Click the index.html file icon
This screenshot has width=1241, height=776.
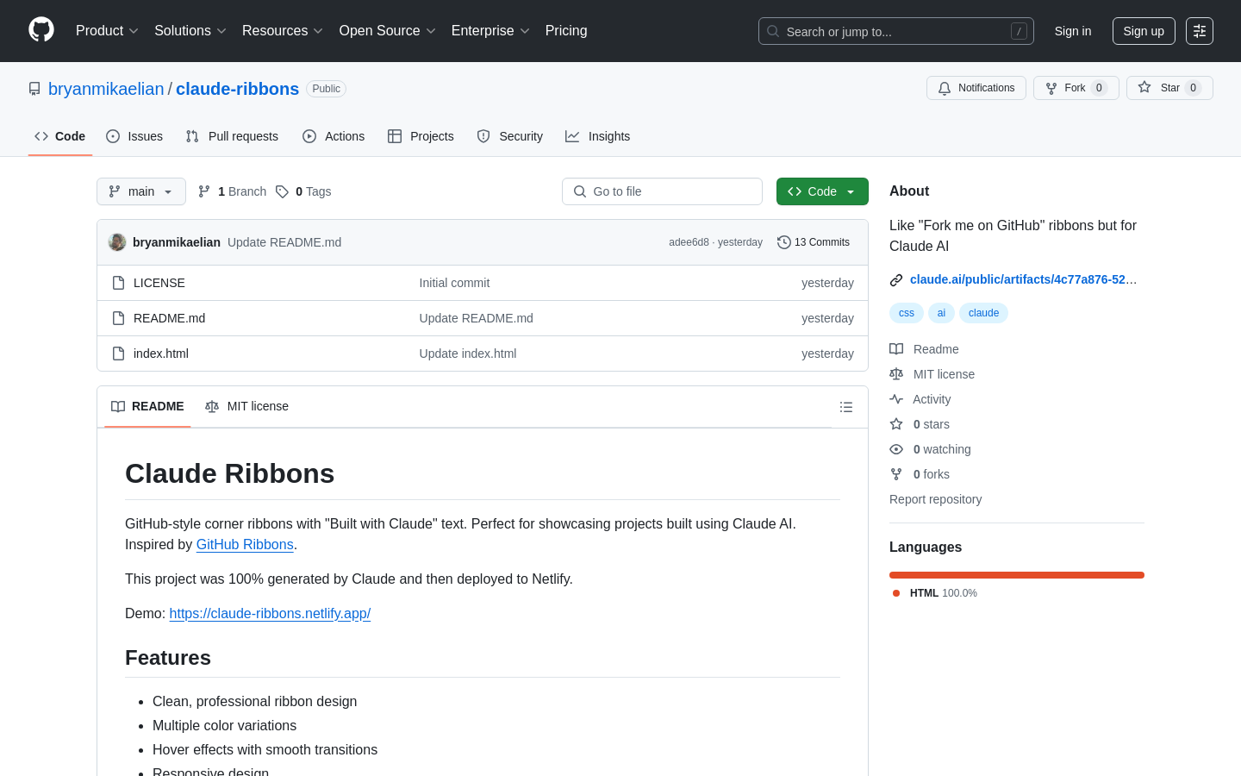[119, 354]
